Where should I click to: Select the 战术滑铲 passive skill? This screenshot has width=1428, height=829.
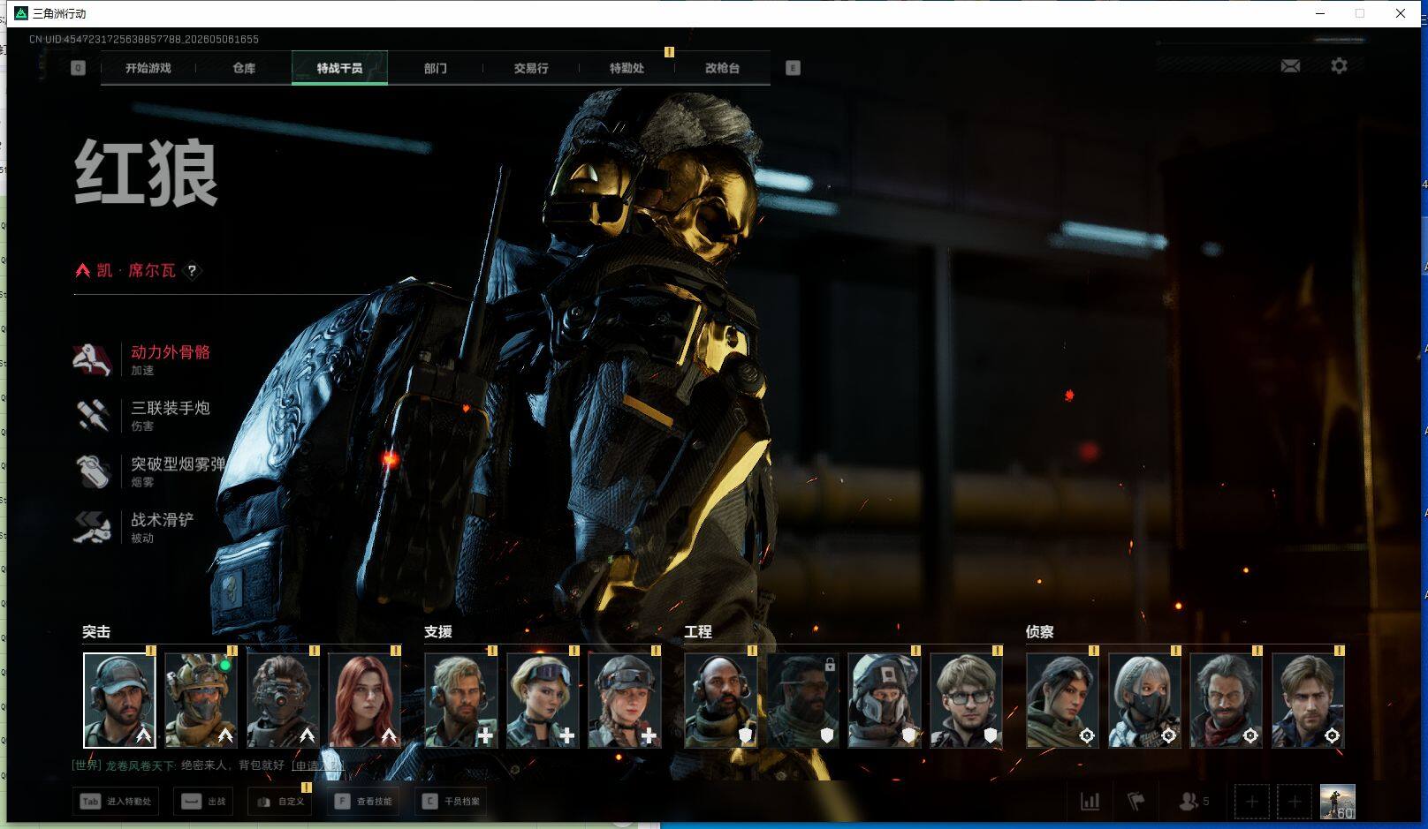[x=134, y=527]
